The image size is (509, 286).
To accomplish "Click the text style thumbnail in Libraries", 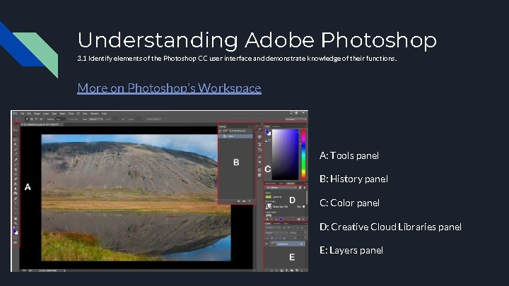I will [269, 206].
